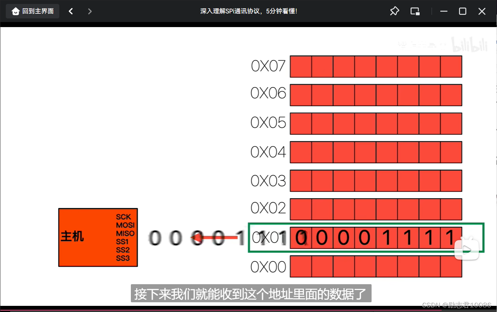The height and width of the screenshot is (312, 497).
Task: Click the 0X05 address label
Action: click(269, 123)
